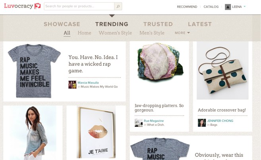The image size is (261, 160).
Task: Open Rue Magazine's avatar picture
Action: pyautogui.click(x=139, y=123)
